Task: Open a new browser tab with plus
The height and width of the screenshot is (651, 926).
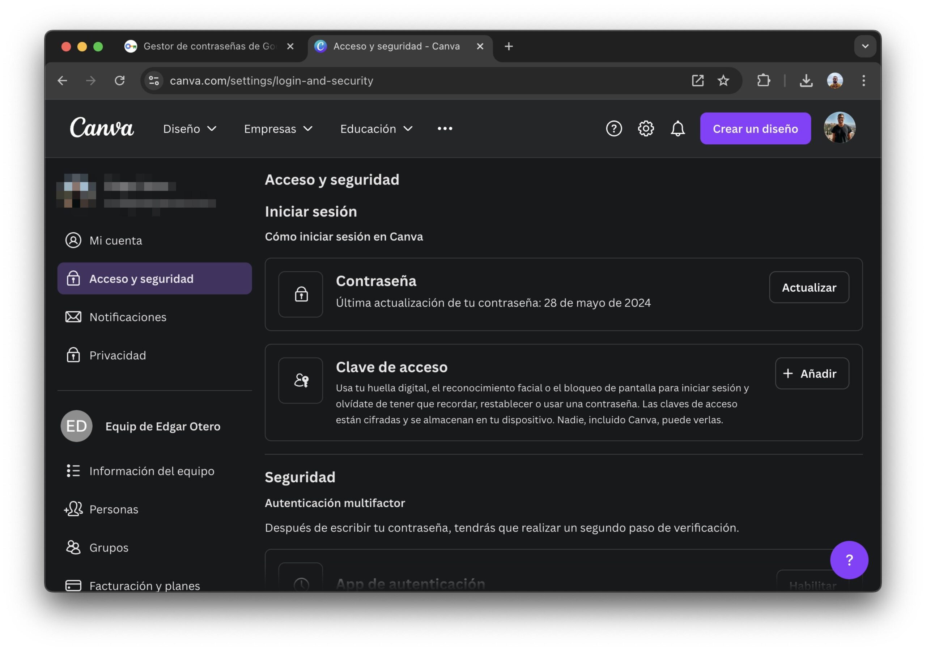Action: tap(509, 46)
